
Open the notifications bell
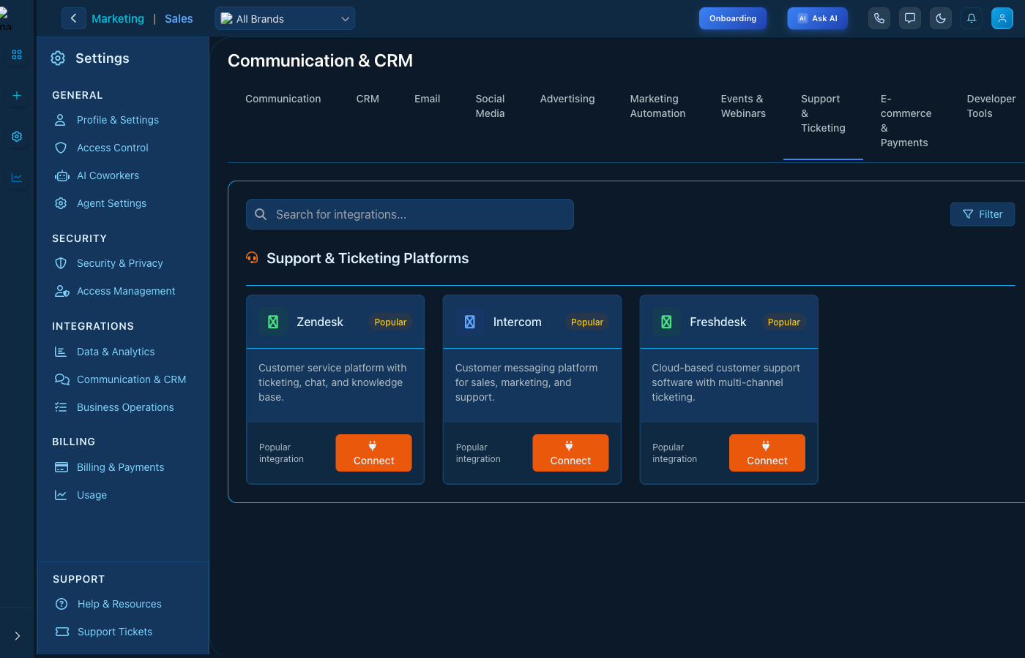point(972,18)
